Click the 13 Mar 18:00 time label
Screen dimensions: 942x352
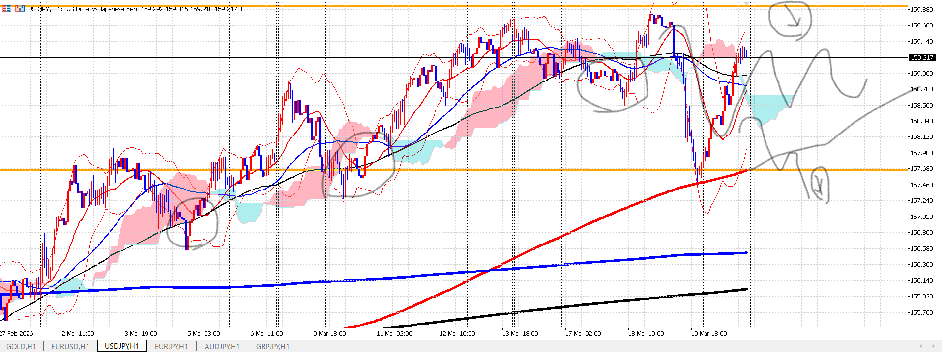520,333
